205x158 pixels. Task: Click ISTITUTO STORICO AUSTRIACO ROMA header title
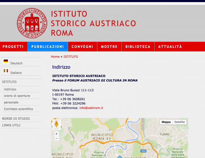tap(93, 23)
